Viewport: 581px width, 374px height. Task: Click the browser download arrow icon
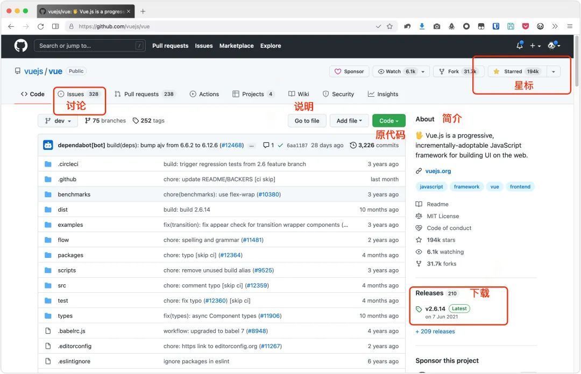click(422, 26)
